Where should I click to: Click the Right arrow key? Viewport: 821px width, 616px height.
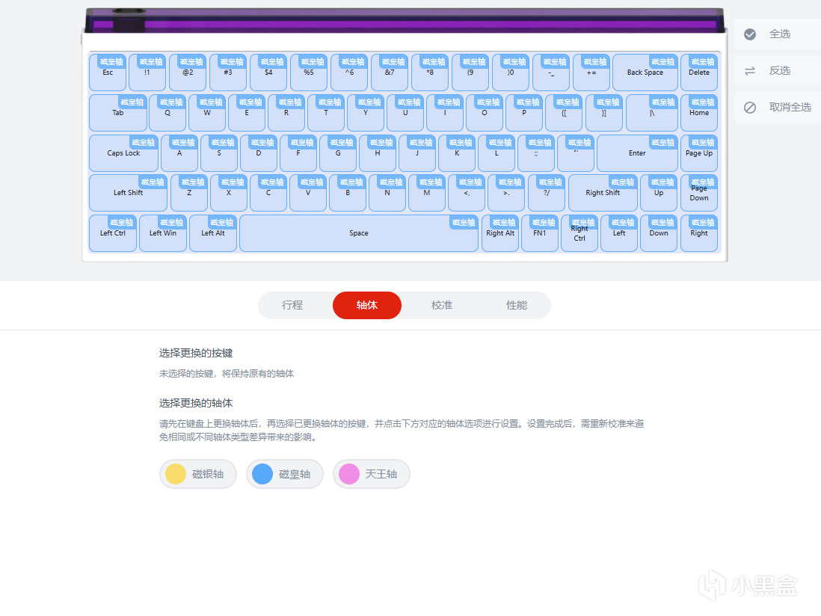(x=699, y=233)
